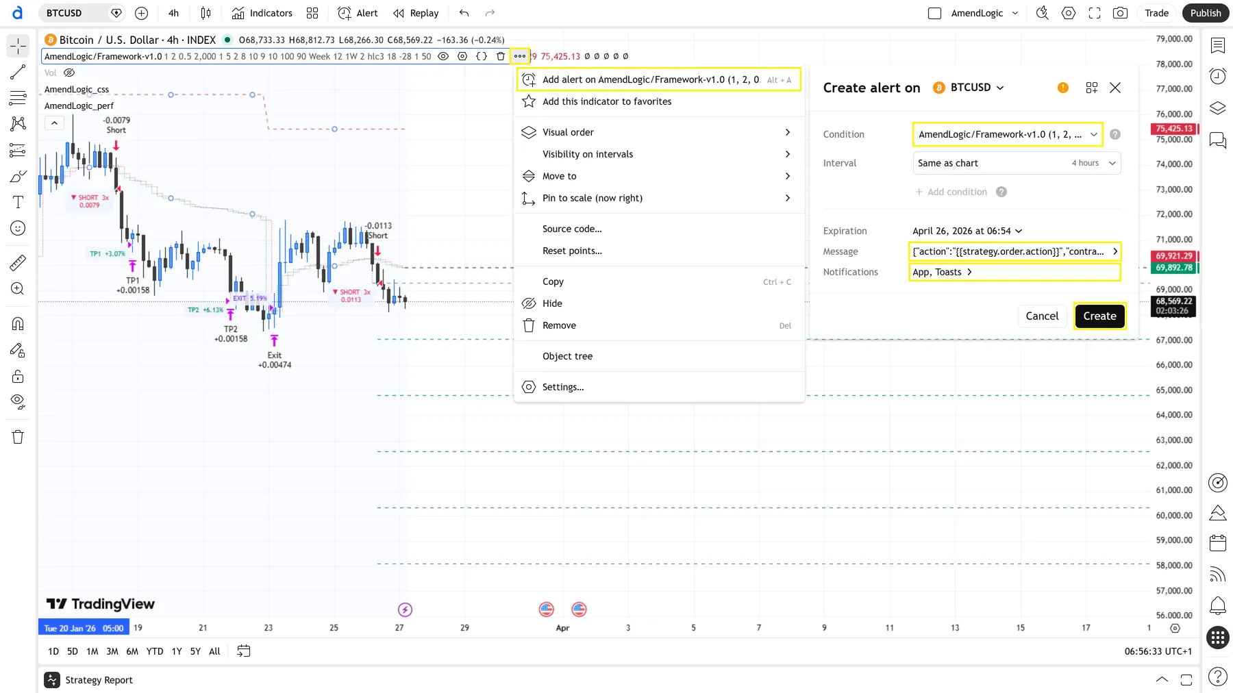This screenshot has height=693, width=1233.
Task: Open the emoji and stickers tool
Action: [18, 228]
